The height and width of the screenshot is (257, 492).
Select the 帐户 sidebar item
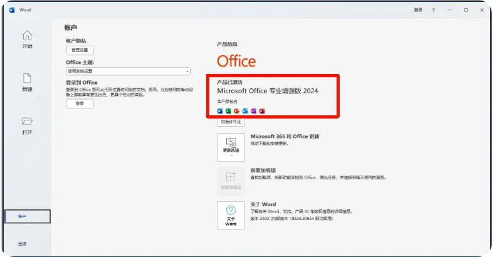point(28,216)
